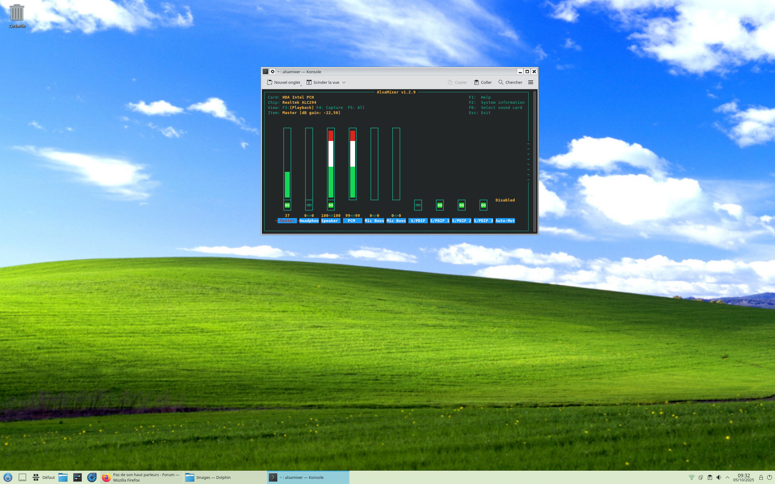
Task: Open the Wi-Fi network tray icon
Action: tap(691, 477)
